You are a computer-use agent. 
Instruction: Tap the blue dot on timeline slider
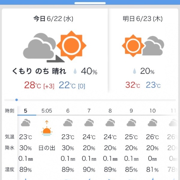coord(16,100)
